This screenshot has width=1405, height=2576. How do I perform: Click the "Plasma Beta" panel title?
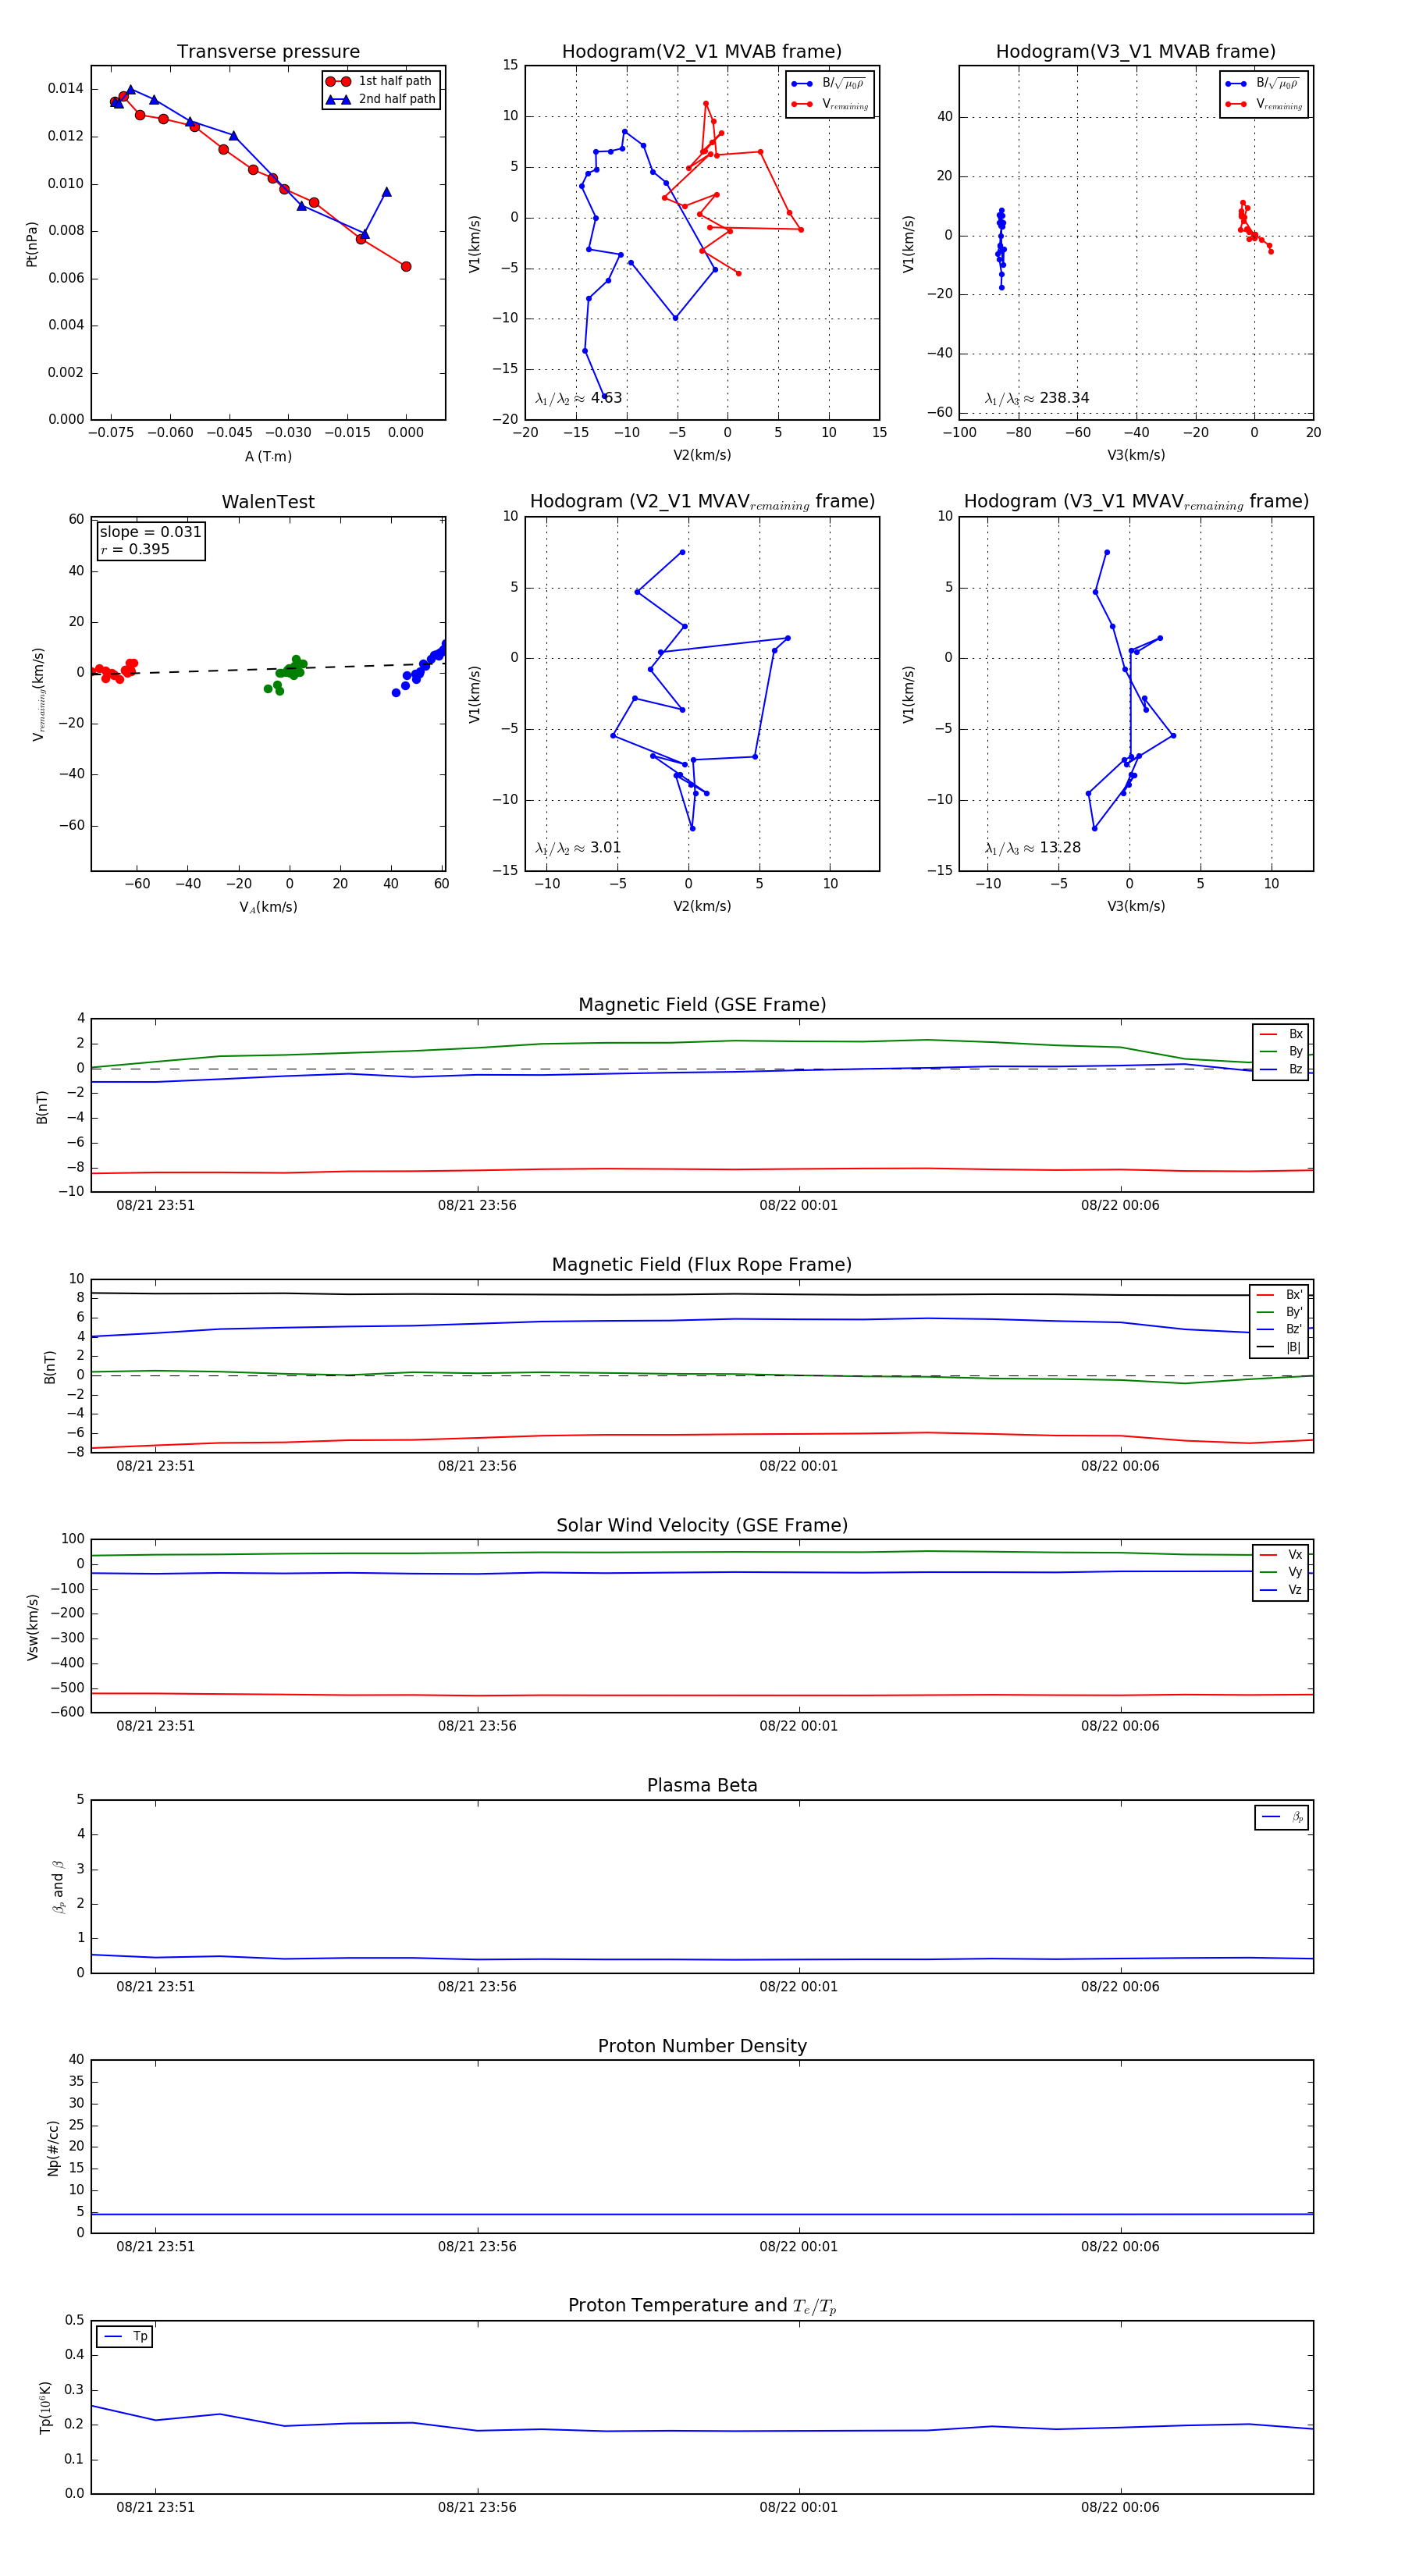[x=702, y=1785]
